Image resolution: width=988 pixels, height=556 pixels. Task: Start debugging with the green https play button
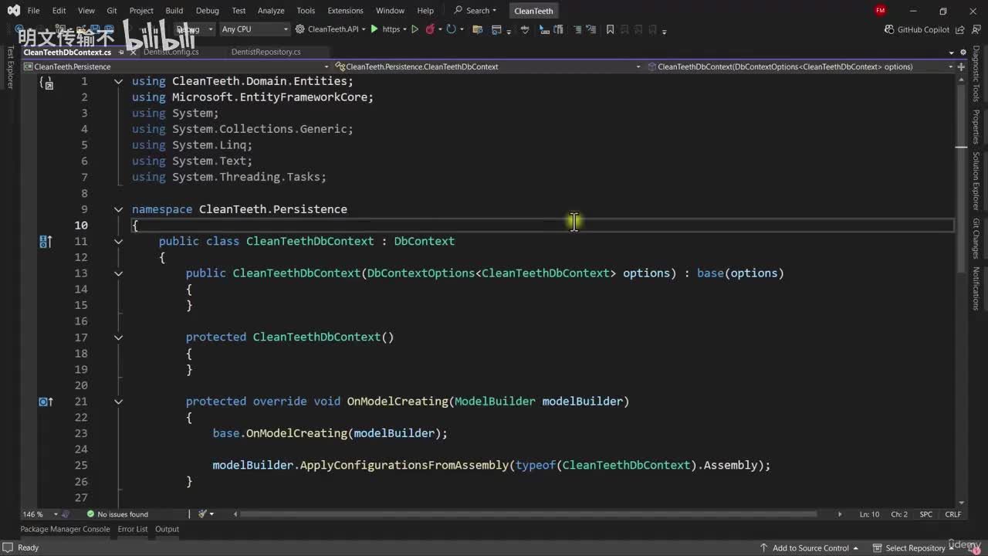click(x=375, y=29)
